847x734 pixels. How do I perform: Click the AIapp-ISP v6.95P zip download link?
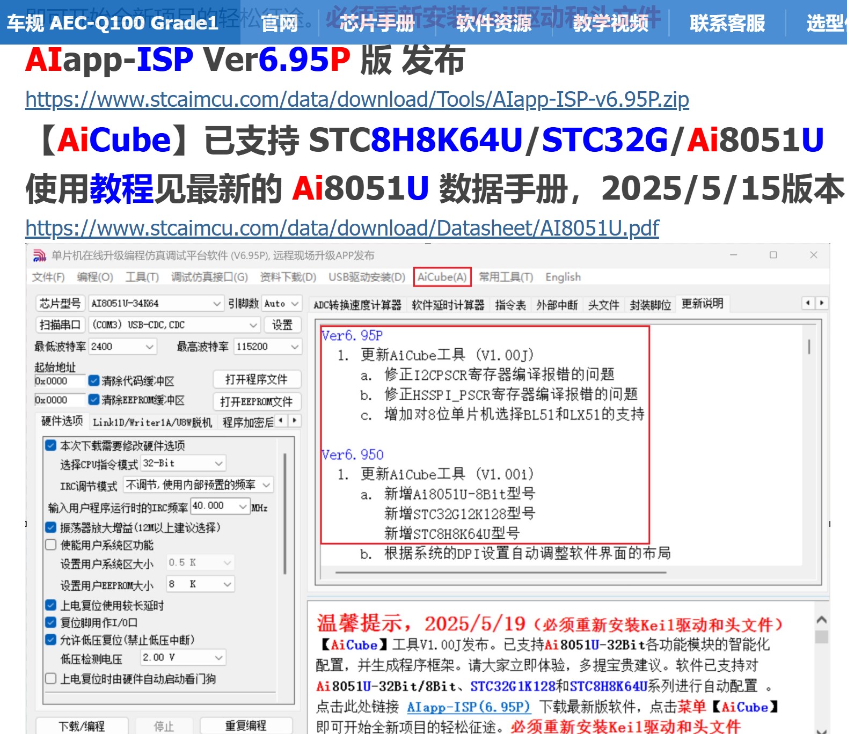click(x=357, y=100)
